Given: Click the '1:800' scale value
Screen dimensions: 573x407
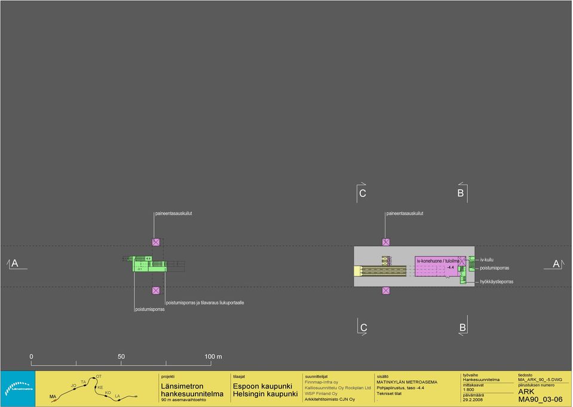Looking at the screenshot, I should (468, 390).
